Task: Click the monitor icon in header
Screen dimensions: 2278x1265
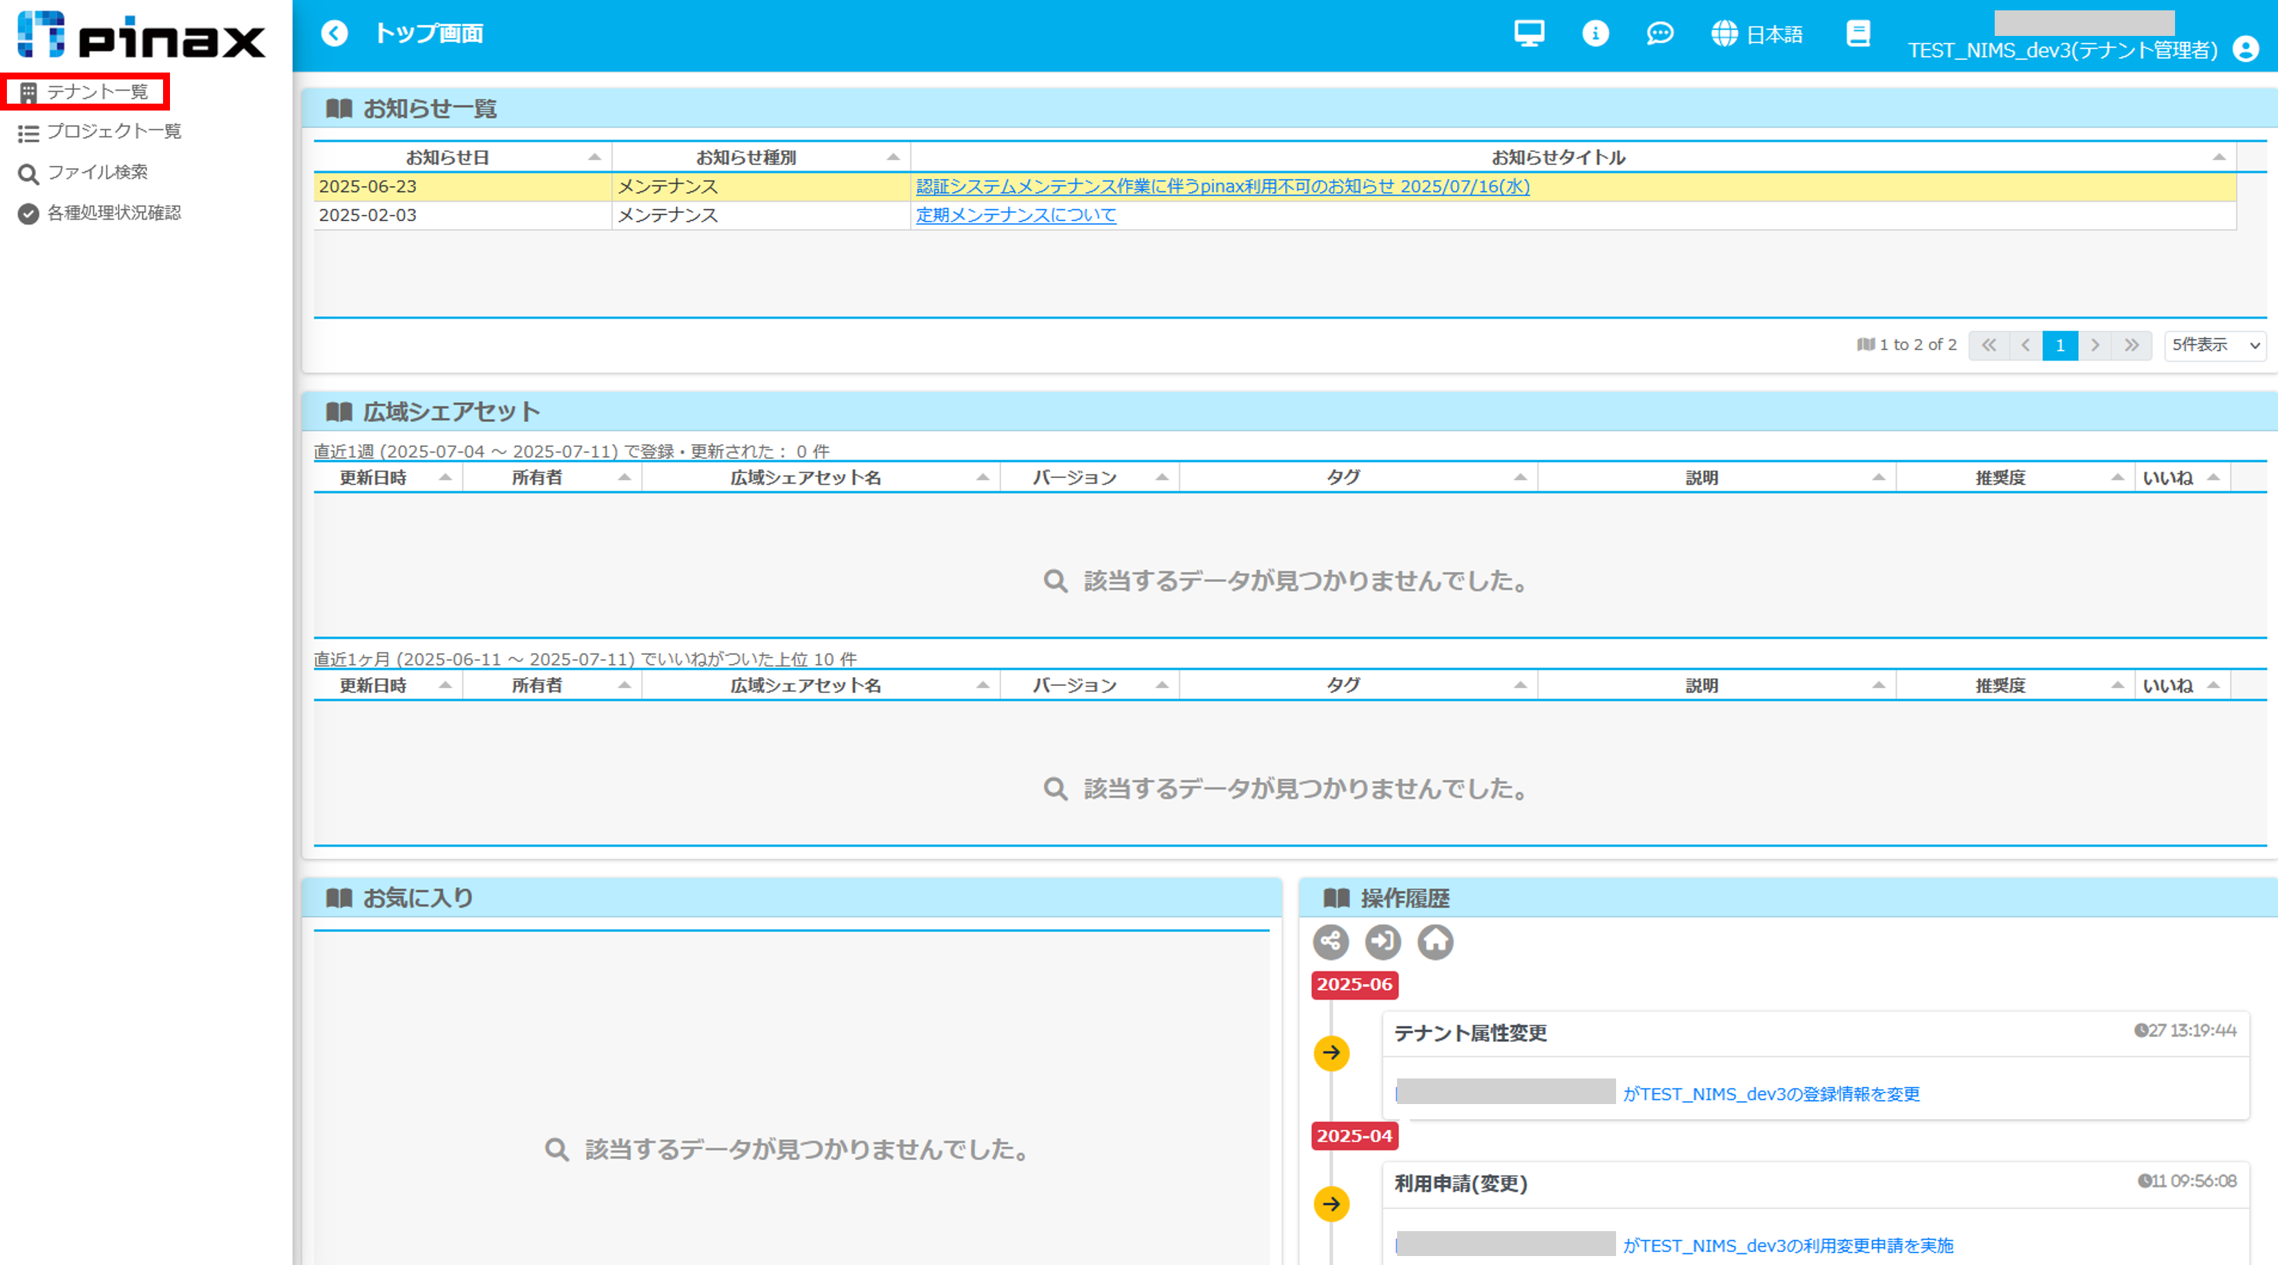Action: coord(1529,34)
